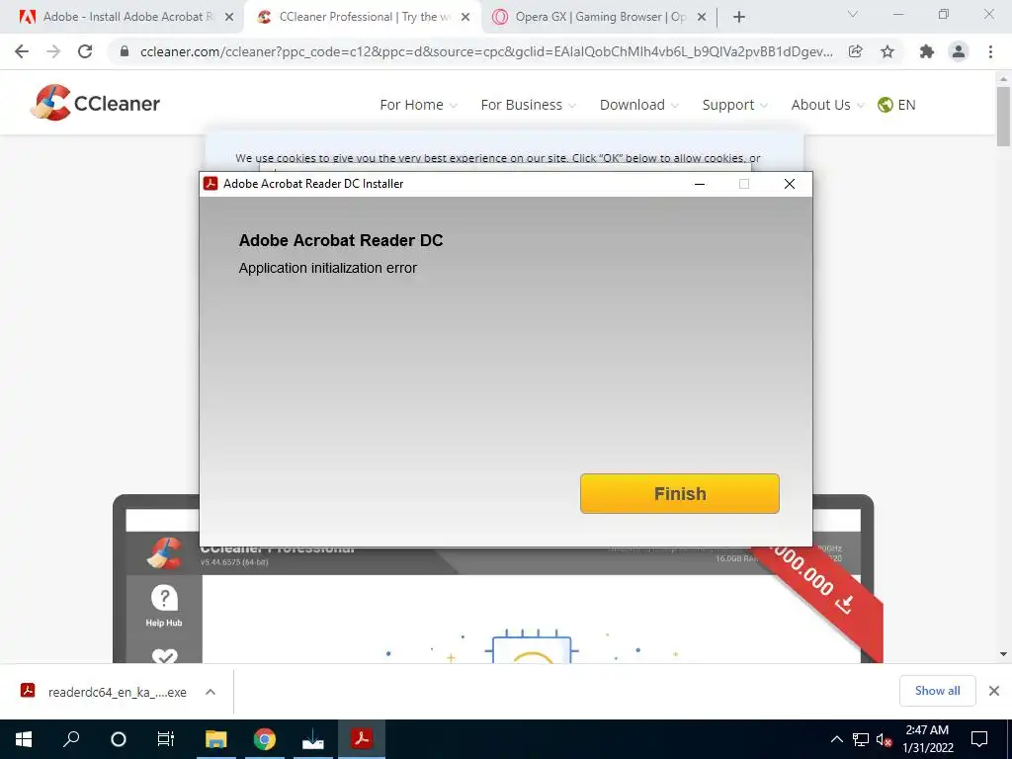Screen dimensions: 1012x759
Task: Close the Adobe Acrobat Reader DC Installer window
Action: [x=790, y=184]
